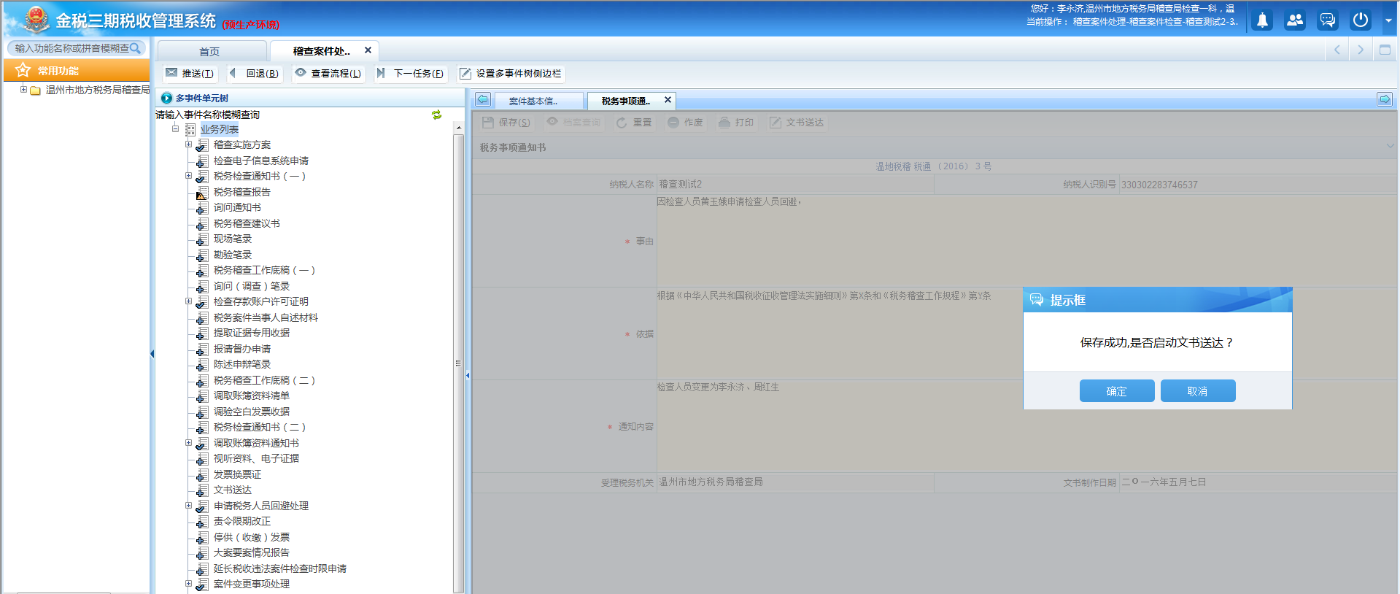Confirm the dialog with 确定
The image size is (1400, 594).
pos(1117,391)
